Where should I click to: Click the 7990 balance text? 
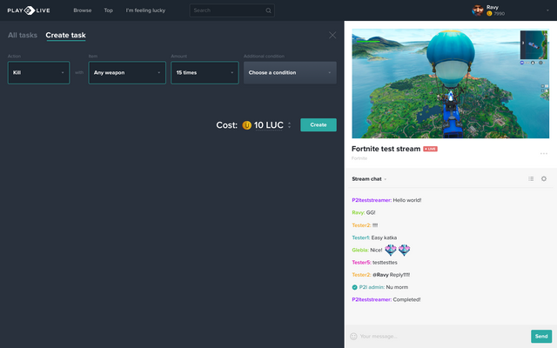point(499,14)
